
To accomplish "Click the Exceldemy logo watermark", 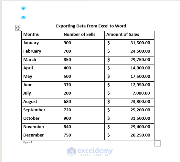I will coord(90,152).
